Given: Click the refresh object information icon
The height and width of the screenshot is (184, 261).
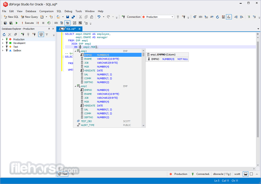Looking at the screenshot, I should coord(218,17).
